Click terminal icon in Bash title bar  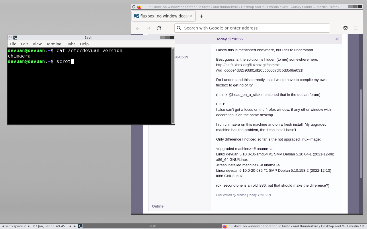pos(15,37)
